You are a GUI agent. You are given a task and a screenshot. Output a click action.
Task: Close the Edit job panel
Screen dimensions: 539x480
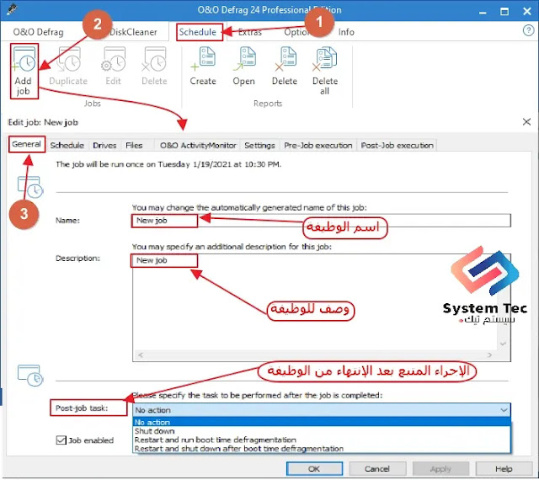(x=526, y=122)
